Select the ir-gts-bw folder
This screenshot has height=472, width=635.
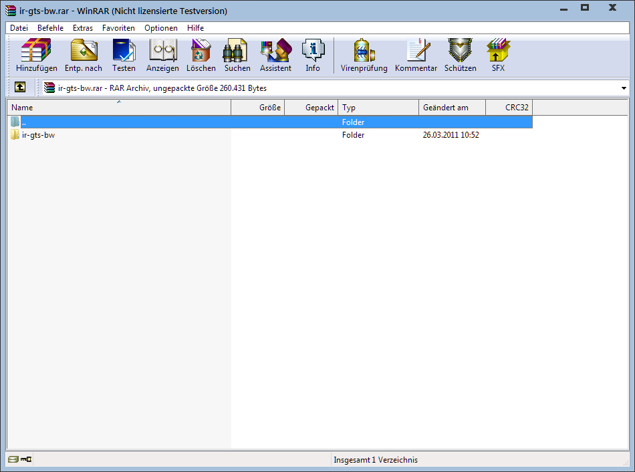pyautogui.click(x=38, y=135)
